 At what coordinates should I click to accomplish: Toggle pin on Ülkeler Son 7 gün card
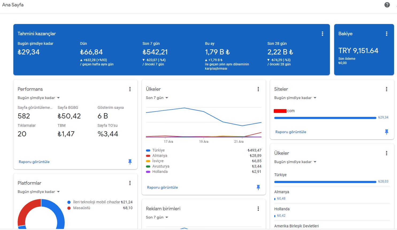click(x=258, y=187)
